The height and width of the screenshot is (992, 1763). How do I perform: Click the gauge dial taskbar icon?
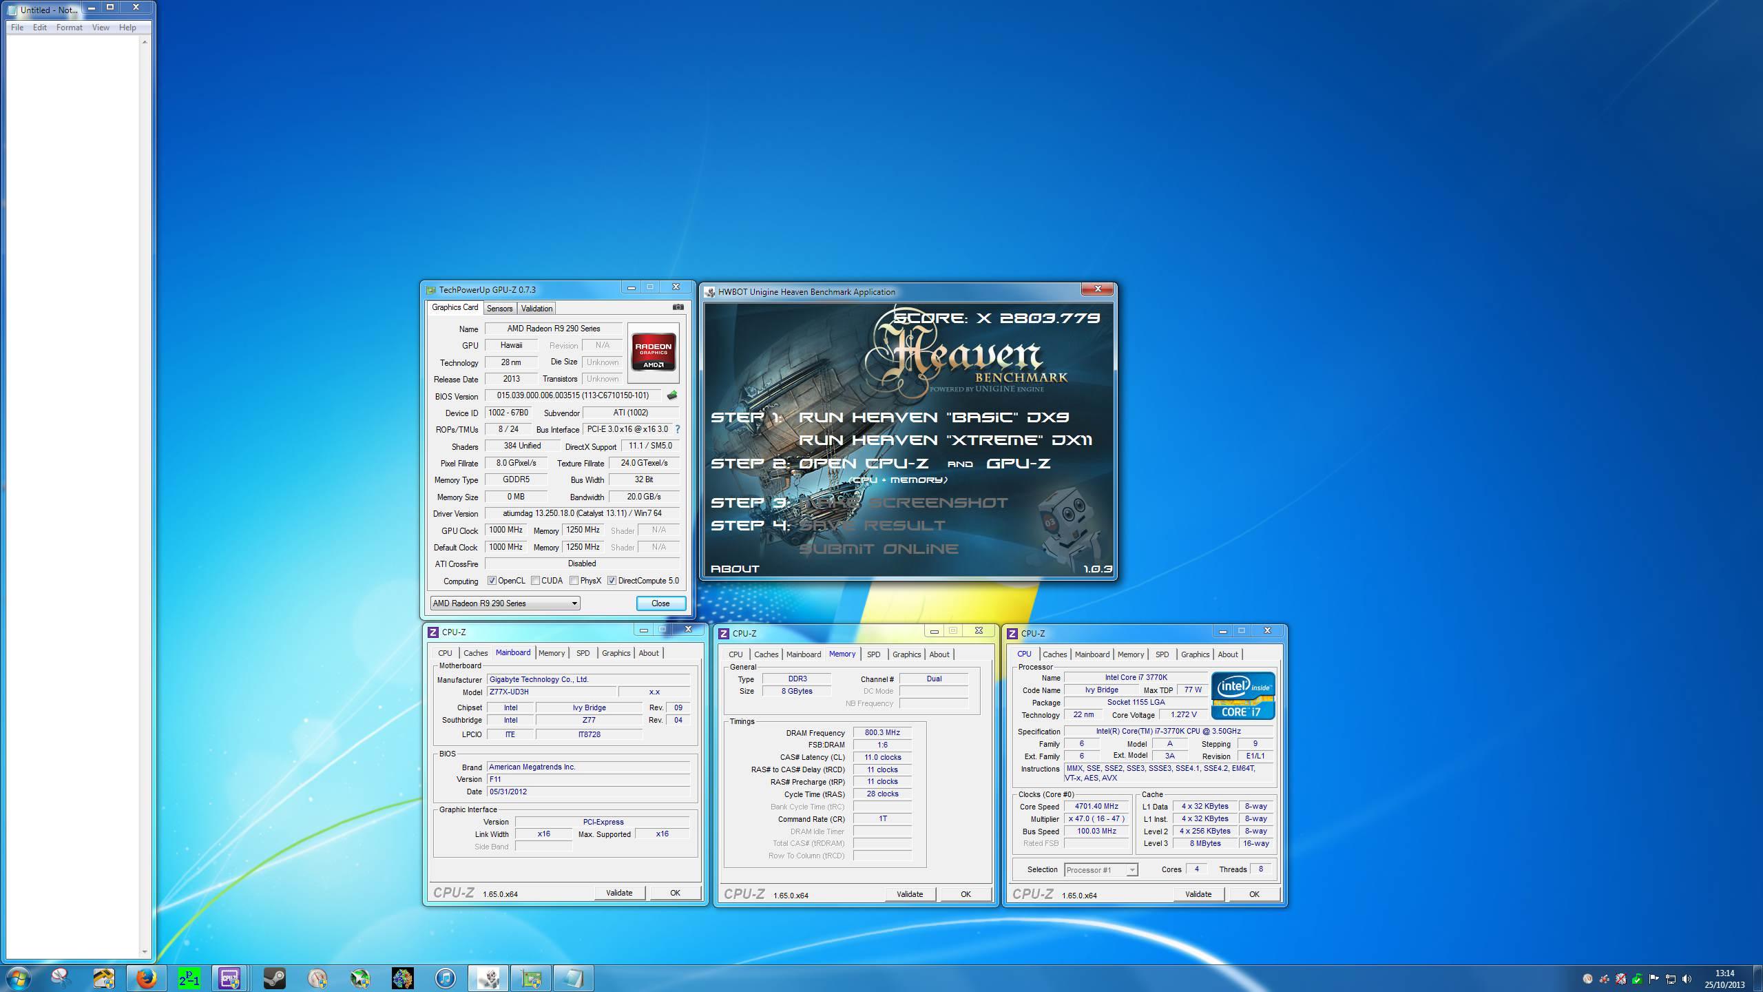click(317, 978)
